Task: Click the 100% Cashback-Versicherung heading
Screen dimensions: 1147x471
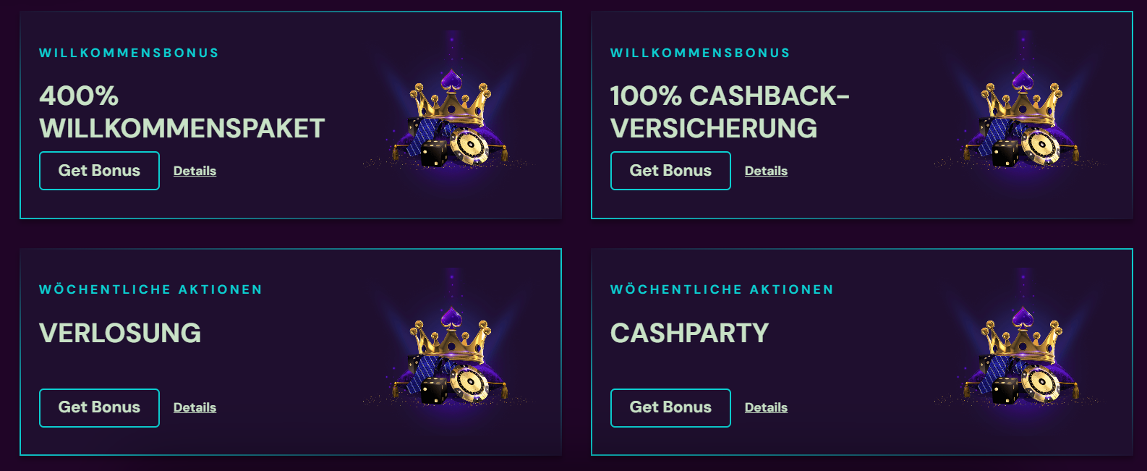Action: click(729, 112)
